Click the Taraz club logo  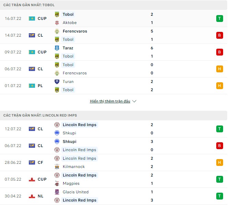pyautogui.click(x=57, y=48)
